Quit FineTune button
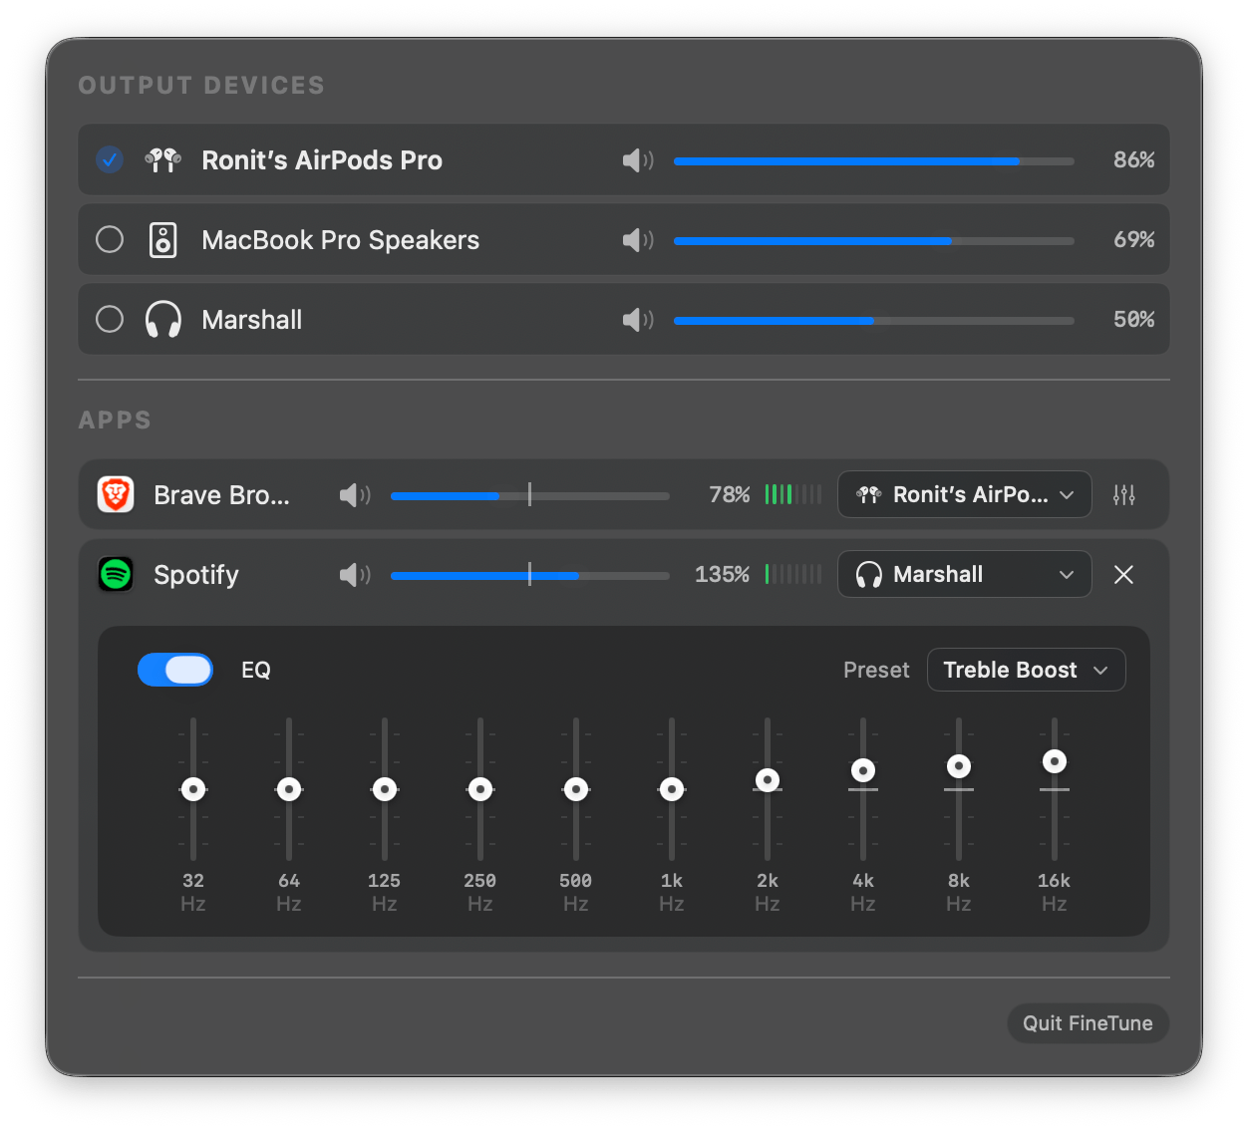Viewport: 1248px width, 1130px height. [x=1088, y=1023]
